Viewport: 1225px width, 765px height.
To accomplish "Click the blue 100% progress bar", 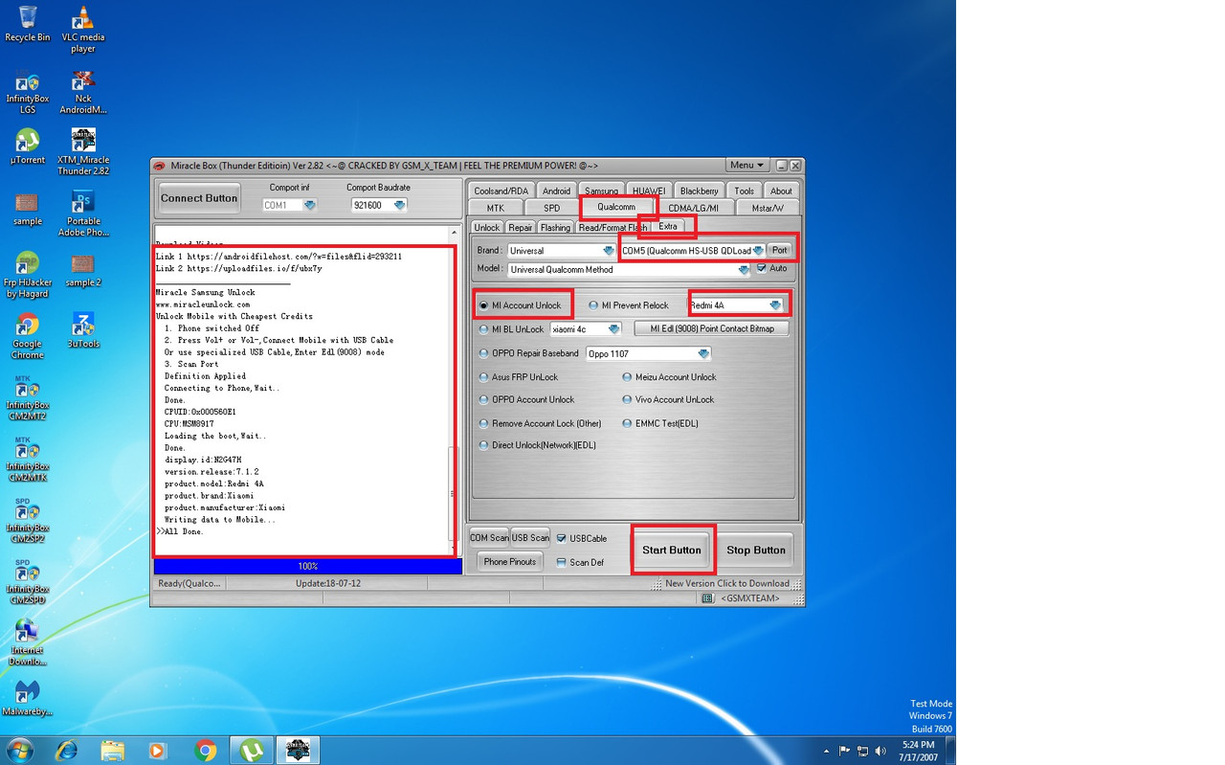I will (308, 567).
